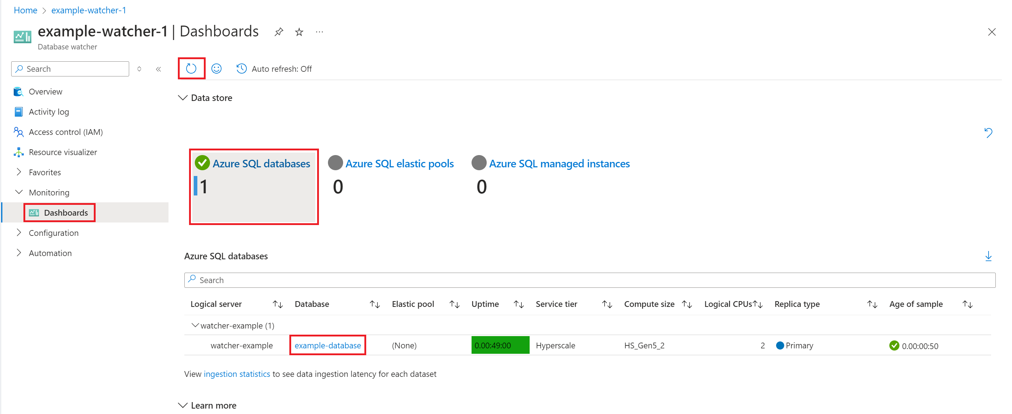Collapse the sidebar with double-chevron icon
The height and width of the screenshot is (414, 1012).
pyautogui.click(x=158, y=69)
